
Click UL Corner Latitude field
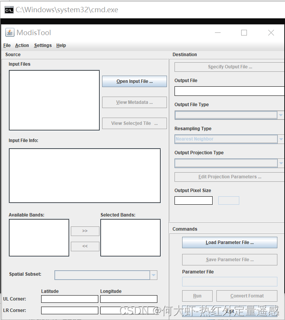click(x=70, y=299)
